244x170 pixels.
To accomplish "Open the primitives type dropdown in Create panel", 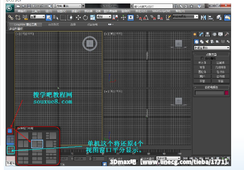I will coord(212,48).
